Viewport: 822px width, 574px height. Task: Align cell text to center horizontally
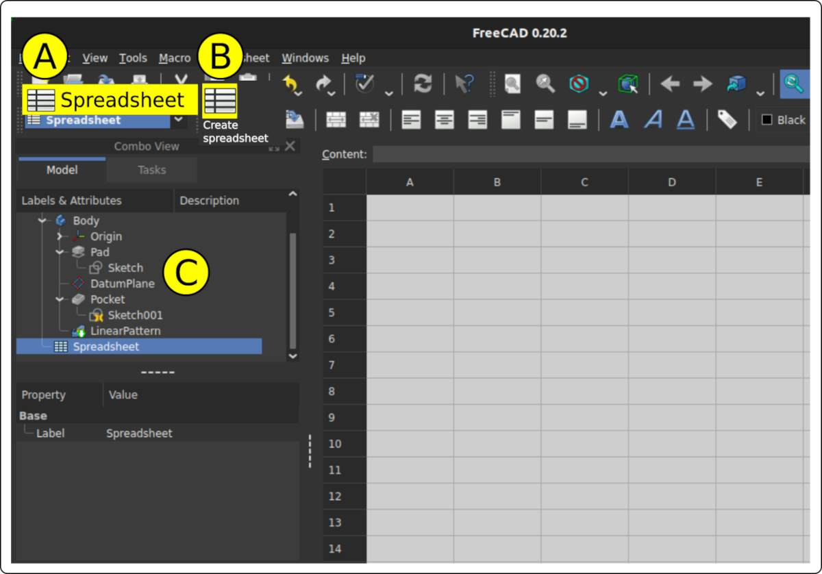click(x=445, y=120)
